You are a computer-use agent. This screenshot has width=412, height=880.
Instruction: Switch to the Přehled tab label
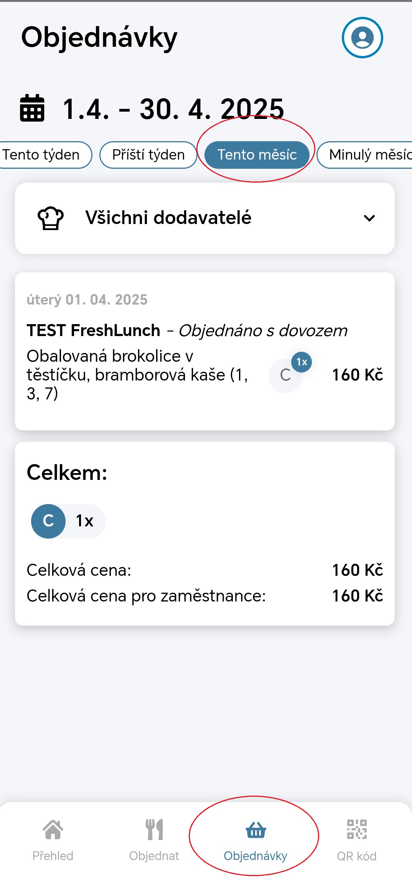tap(53, 856)
